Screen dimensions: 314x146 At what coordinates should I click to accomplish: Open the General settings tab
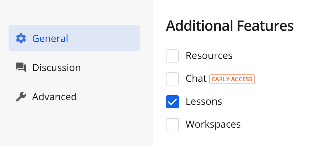pyautogui.click(x=50, y=38)
